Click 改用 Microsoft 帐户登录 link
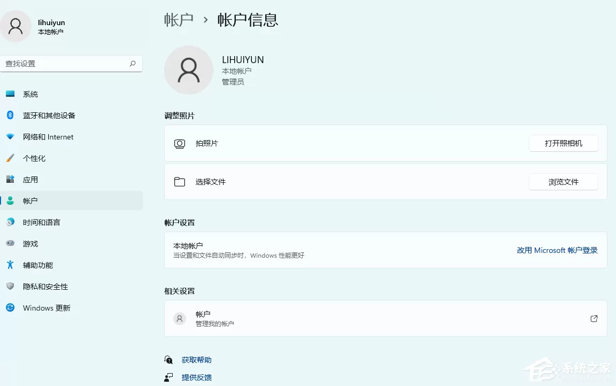This screenshot has height=386, width=616. pos(557,250)
